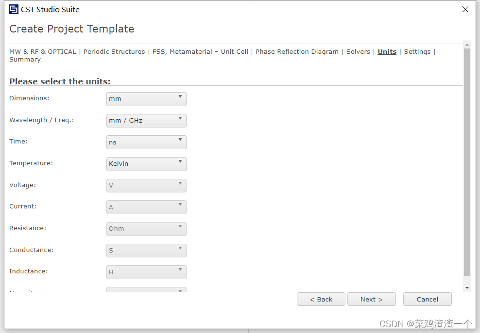Viewport: 480px width, 333px height.
Task: Open the Current units dropdown
Action: pos(146,207)
